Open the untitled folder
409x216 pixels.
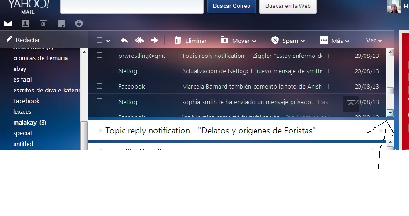click(23, 144)
